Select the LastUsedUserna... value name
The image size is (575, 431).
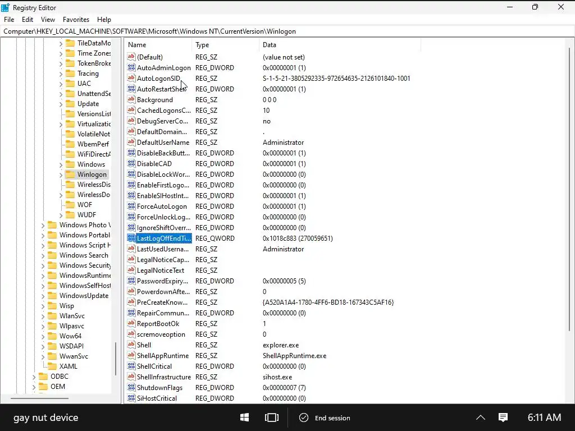coord(163,249)
